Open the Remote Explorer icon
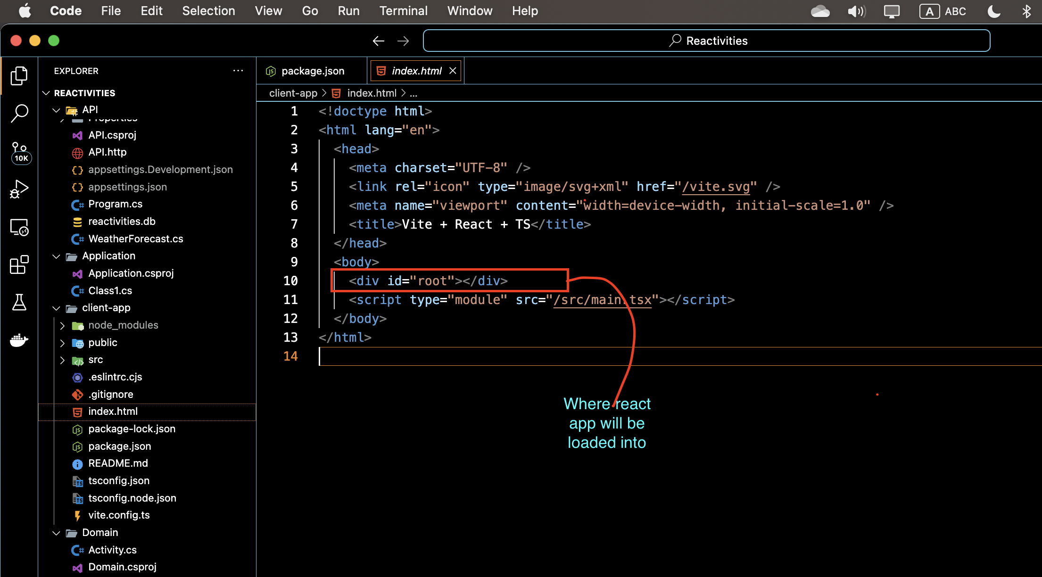Viewport: 1042px width, 577px height. click(19, 227)
